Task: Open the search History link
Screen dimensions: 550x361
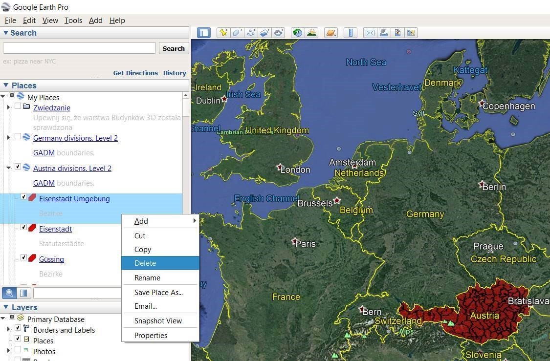Action: [175, 73]
